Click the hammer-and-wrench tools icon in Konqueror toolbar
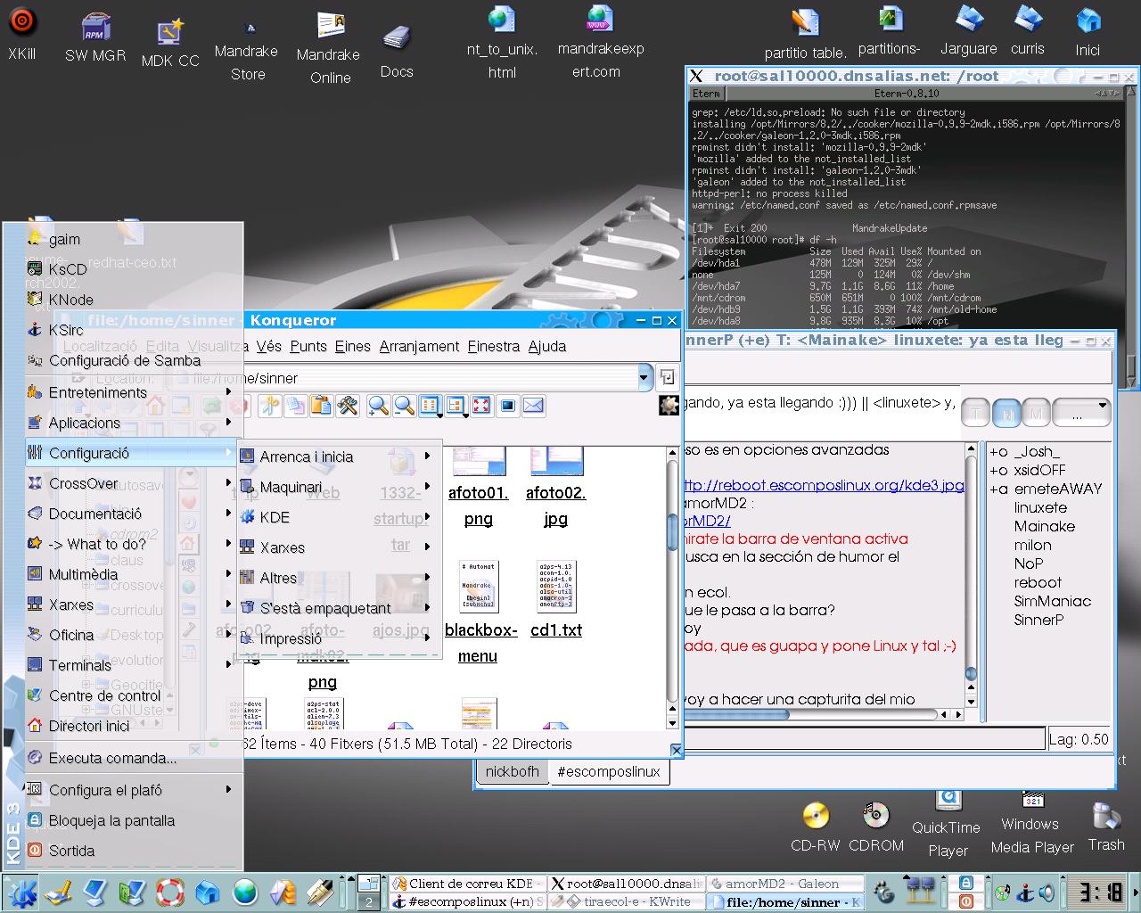Viewport: 1141px width, 913px height. tap(348, 407)
